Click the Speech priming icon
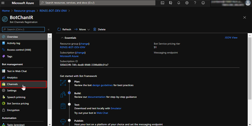Screen dimensions: 252x126 tap(3, 97)
